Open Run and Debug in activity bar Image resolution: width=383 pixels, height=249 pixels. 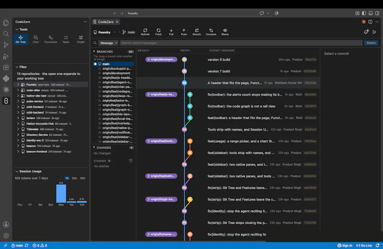pos(6,57)
